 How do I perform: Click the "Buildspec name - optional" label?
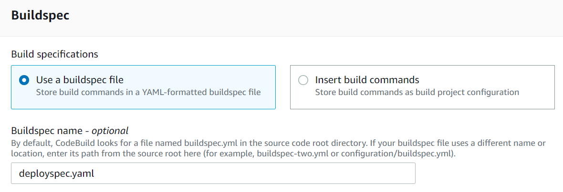pyautogui.click(x=70, y=131)
